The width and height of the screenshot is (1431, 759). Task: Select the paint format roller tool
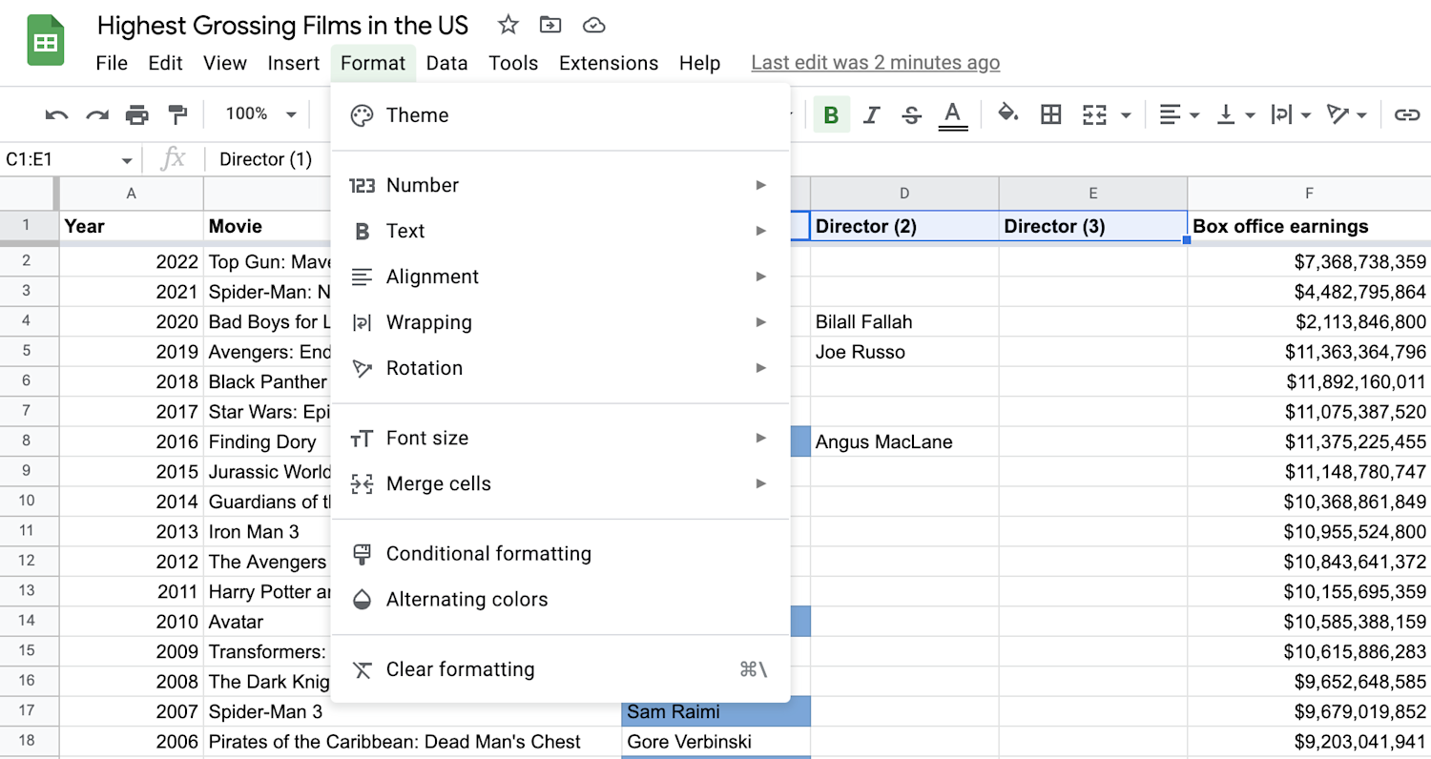[177, 115]
